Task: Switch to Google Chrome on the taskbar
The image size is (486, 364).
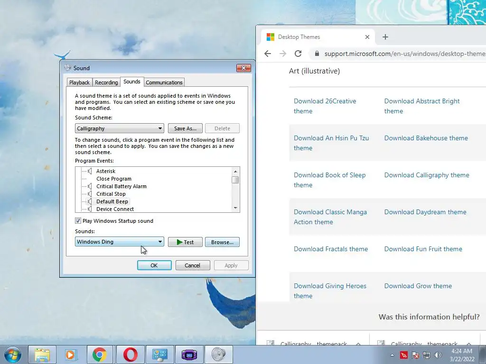Action: coord(100,355)
